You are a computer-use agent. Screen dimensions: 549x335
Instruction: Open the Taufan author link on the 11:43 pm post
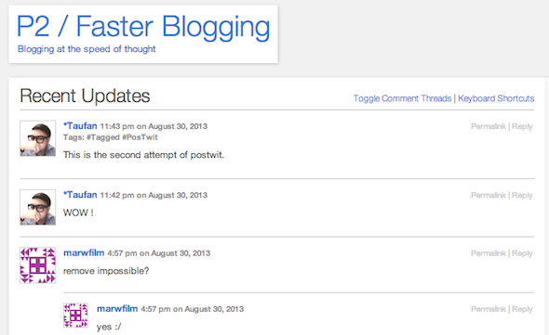pos(80,126)
